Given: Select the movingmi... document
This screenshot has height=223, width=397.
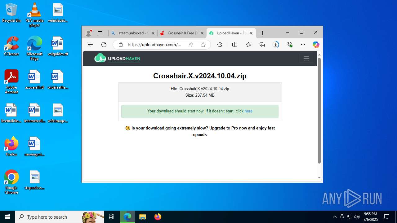Looking at the screenshot, I should pos(34,146).
